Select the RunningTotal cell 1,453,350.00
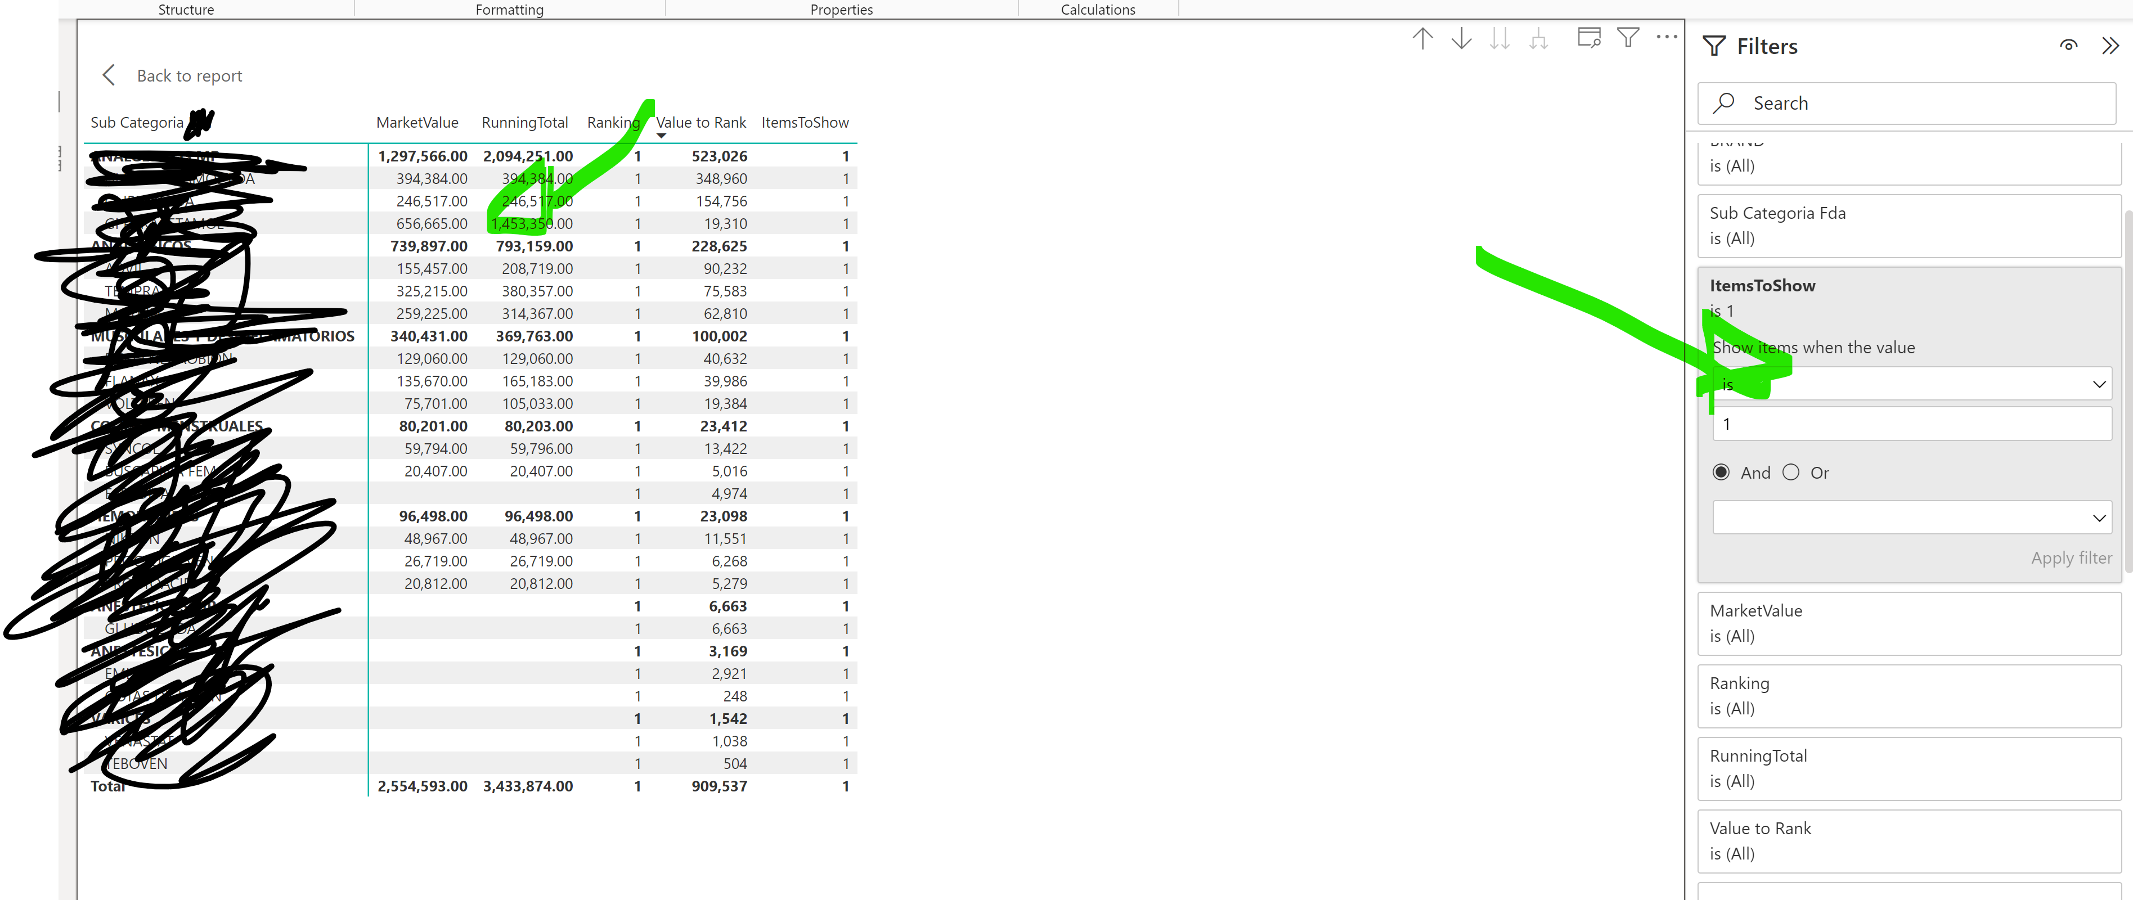This screenshot has height=900, width=2133. [531, 223]
